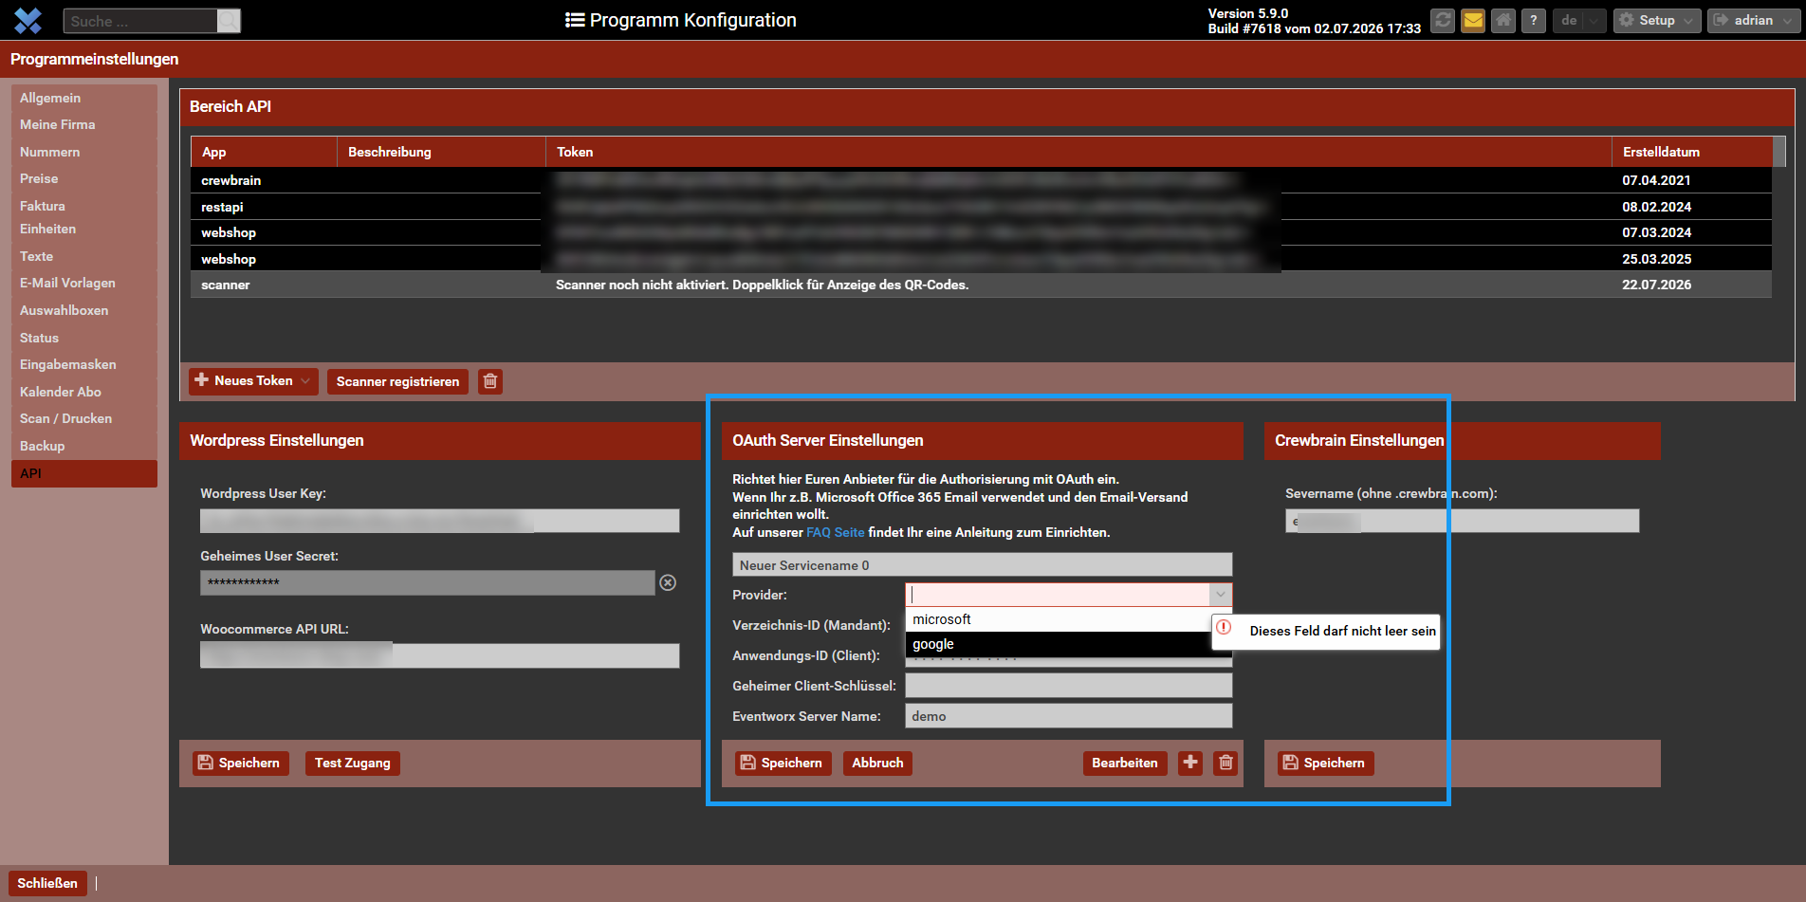Save Wordpress settings with Speichern
1806x902 pixels.
pos(241,763)
